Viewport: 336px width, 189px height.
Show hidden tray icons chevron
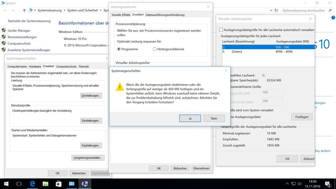[287, 184]
